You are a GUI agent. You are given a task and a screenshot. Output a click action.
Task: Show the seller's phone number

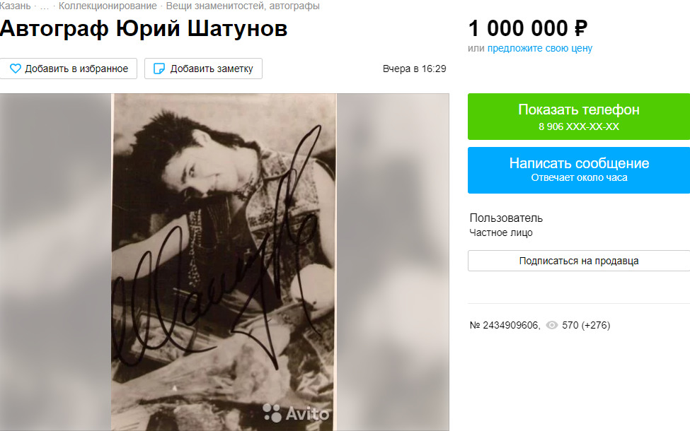pos(579,117)
